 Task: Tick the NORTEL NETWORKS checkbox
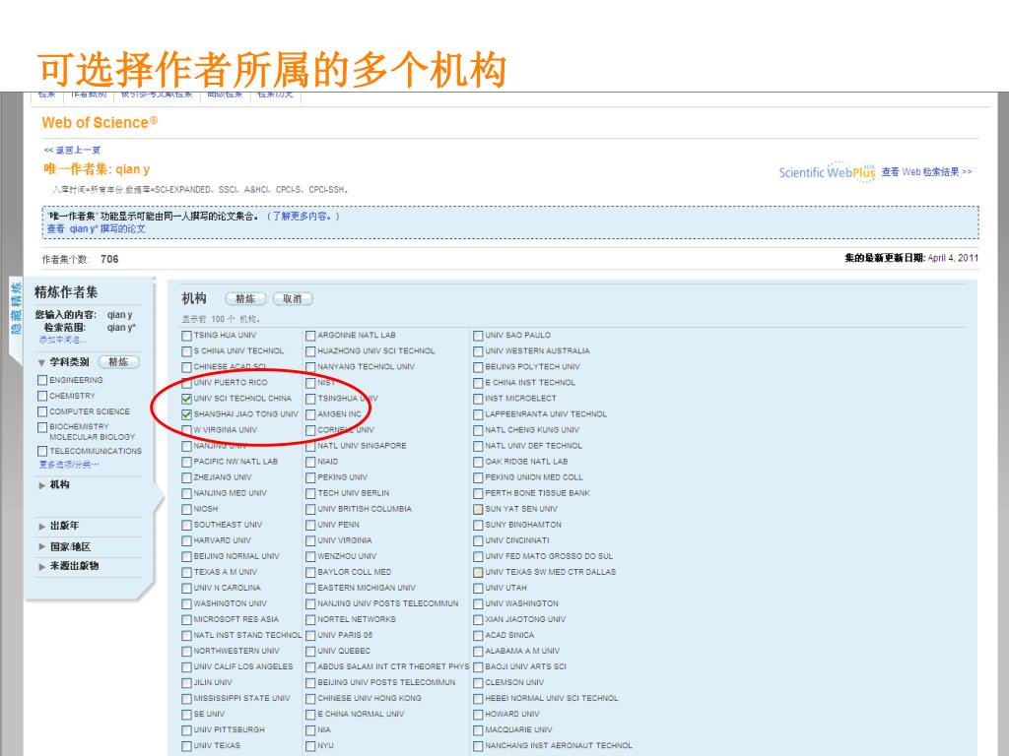coord(310,620)
